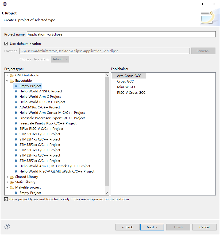Click the project type list scroll up arrow
Viewport: 220px width, 235px height.
[107, 75]
